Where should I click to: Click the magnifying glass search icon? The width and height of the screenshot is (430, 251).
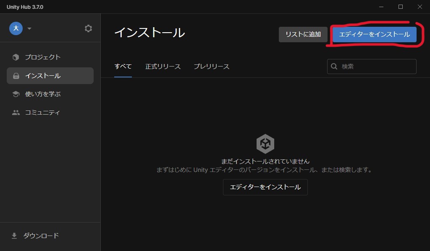[335, 67]
